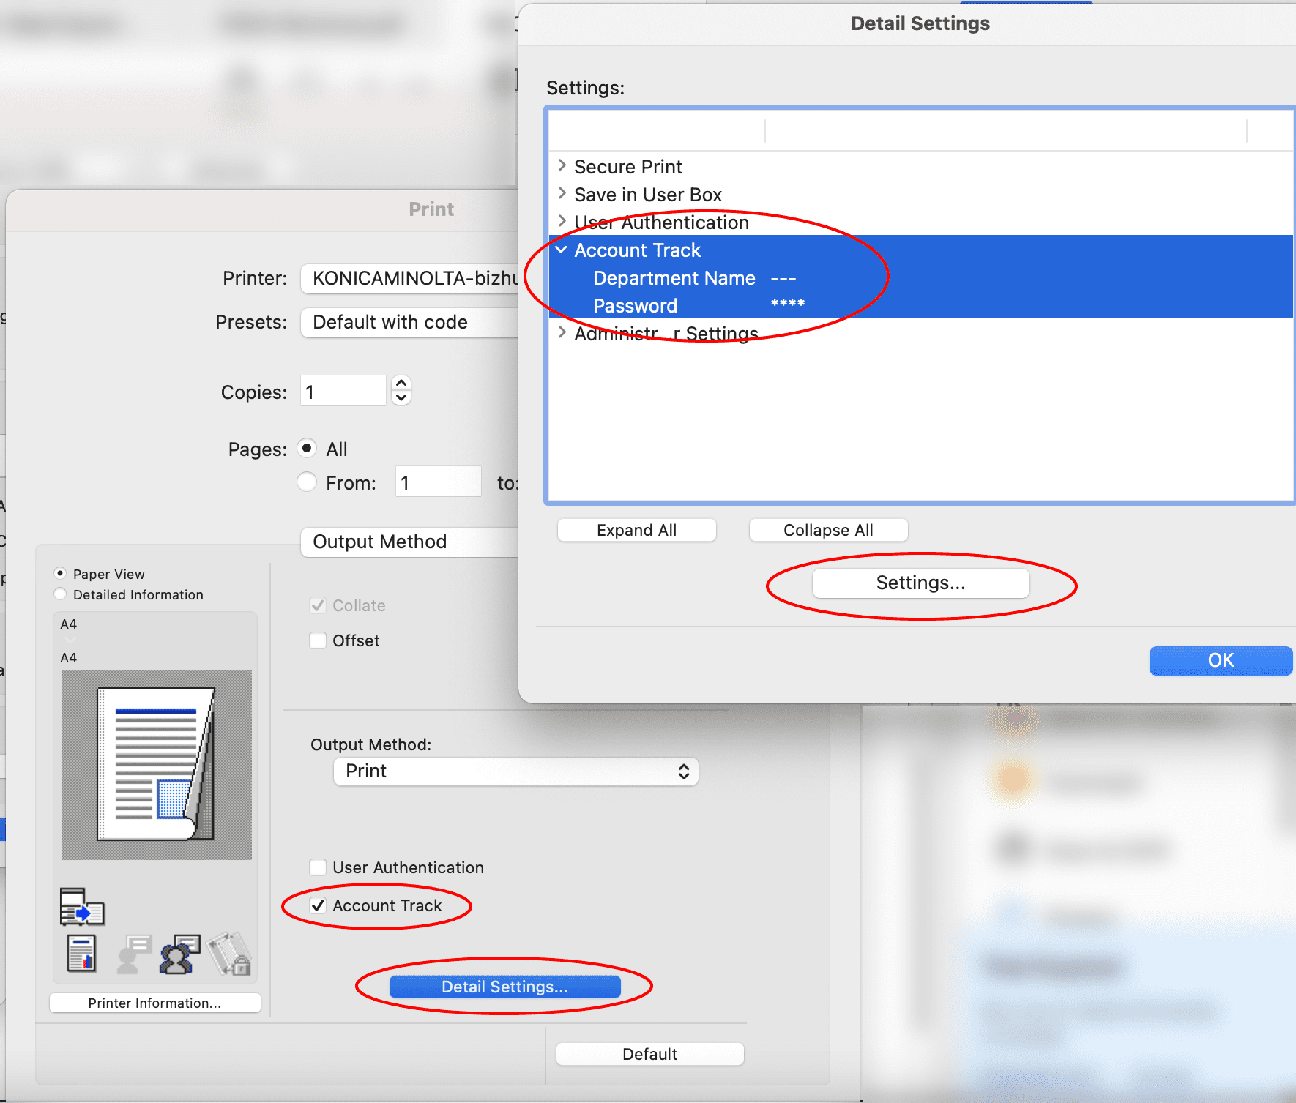
Task: Click the greyed locked paper security icon
Action: [229, 954]
